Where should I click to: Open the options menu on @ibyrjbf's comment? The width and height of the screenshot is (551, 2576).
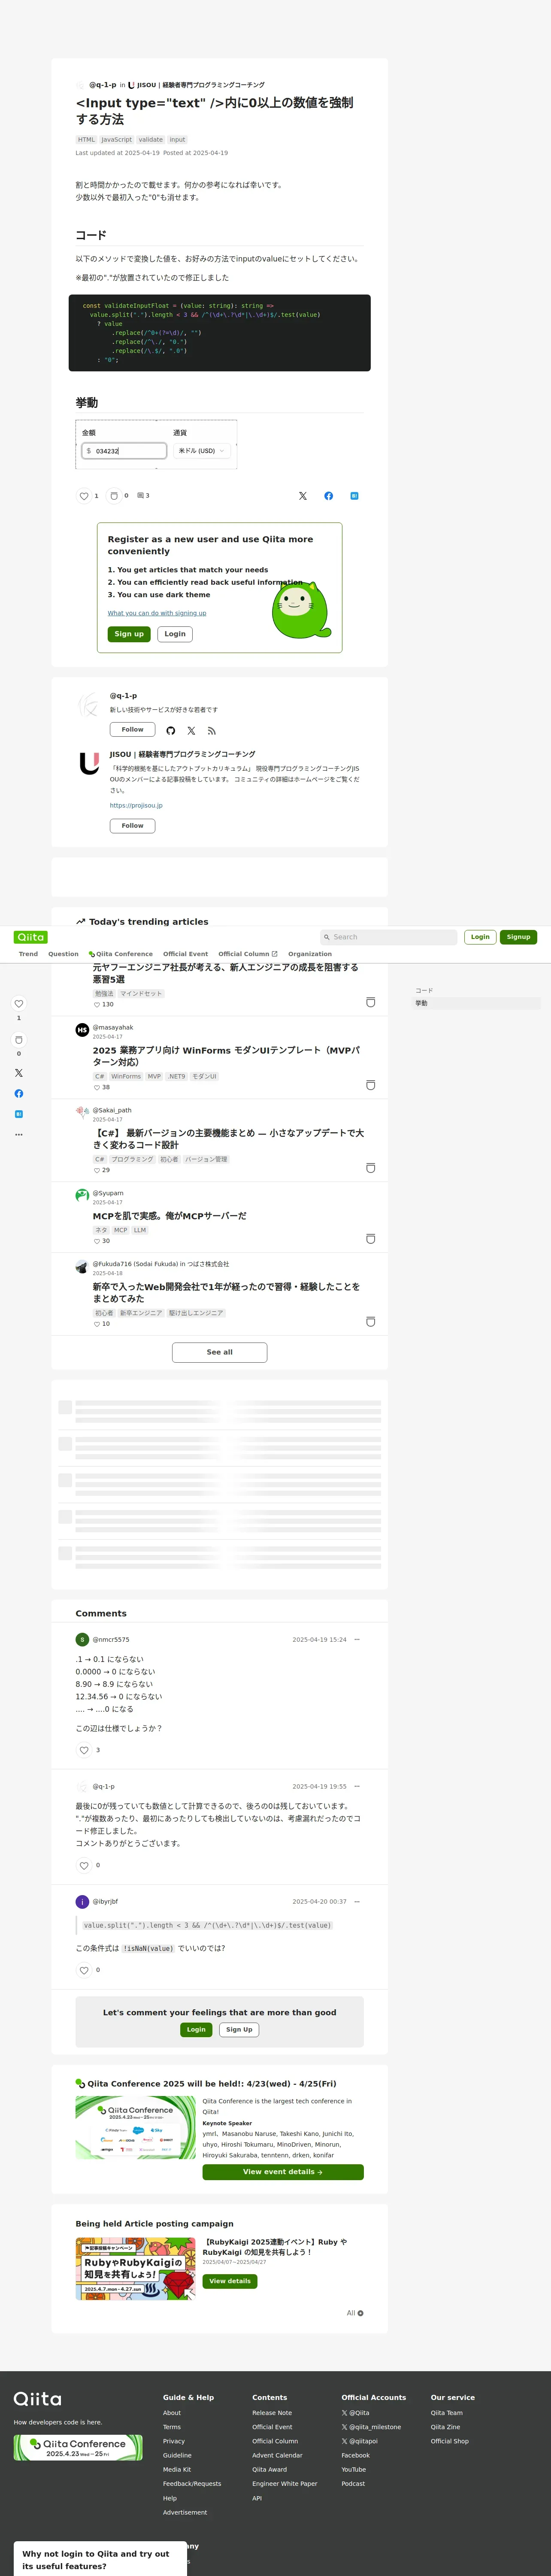pyautogui.click(x=357, y=1901)
